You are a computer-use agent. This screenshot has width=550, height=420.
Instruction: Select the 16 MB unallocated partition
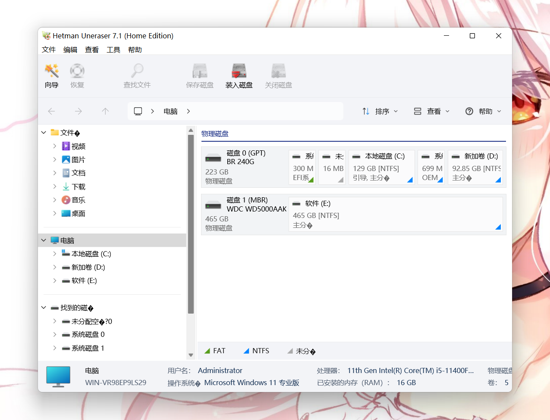(332, 167)
